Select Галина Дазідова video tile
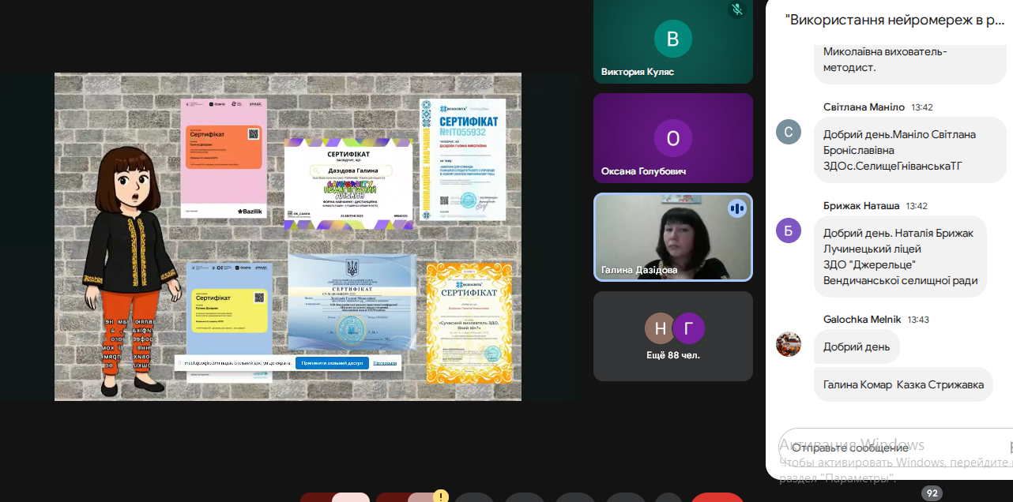Image resolution: width=1013 pixels, height=502 pixels. (x=672, y=238)
